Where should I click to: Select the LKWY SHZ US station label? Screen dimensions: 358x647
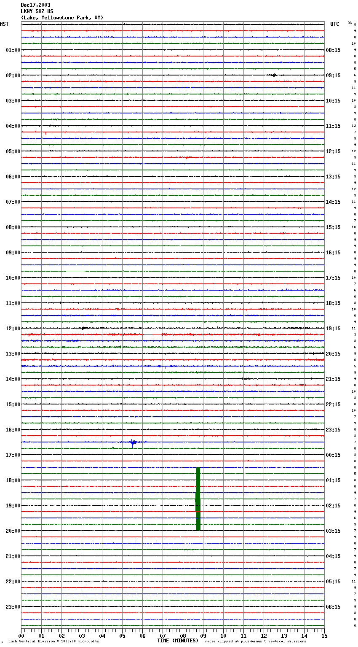(37, 11)
